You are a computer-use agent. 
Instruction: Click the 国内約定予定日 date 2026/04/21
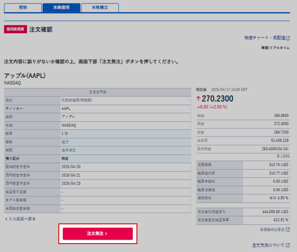[x=71, y=175]
